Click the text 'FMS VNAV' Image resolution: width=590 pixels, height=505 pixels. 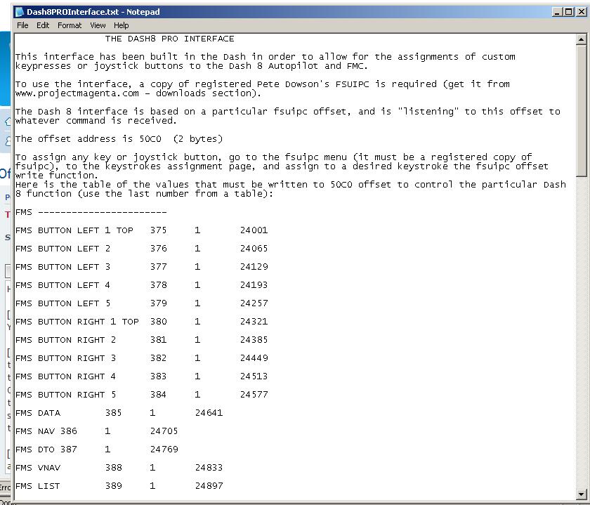(38, 468)
